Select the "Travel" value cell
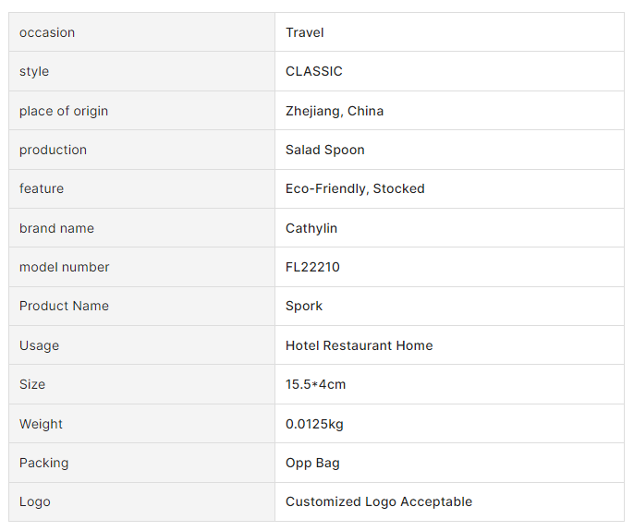Viewport: 634px width, 531px height. pos(305,32)
